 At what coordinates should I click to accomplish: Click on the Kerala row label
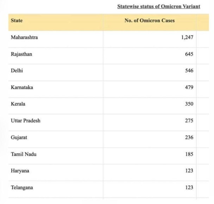tap(18, 104)
